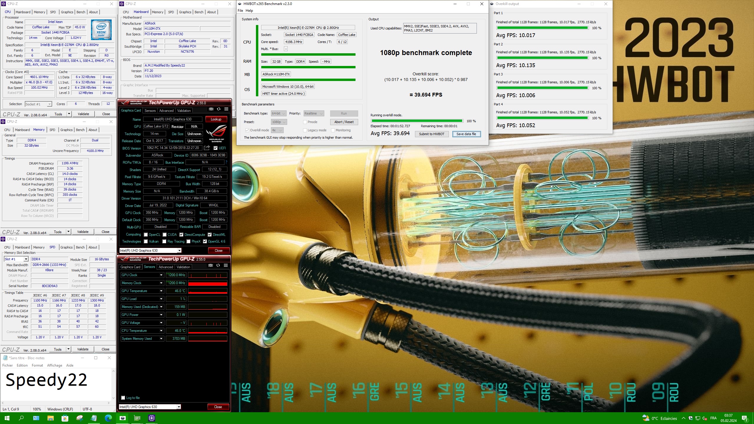Screen dimensions: 754x424
Task: Open the GPU selector dropdown in GPU-Z Sensors window
Action: point(150,407)
